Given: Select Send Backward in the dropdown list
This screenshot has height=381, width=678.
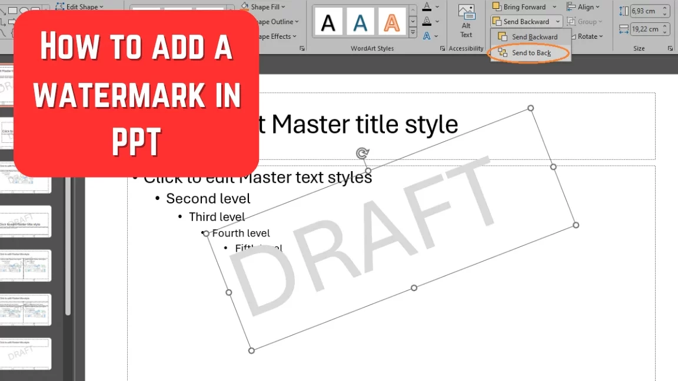Looking at the screenshot, I should pos(534,37).
